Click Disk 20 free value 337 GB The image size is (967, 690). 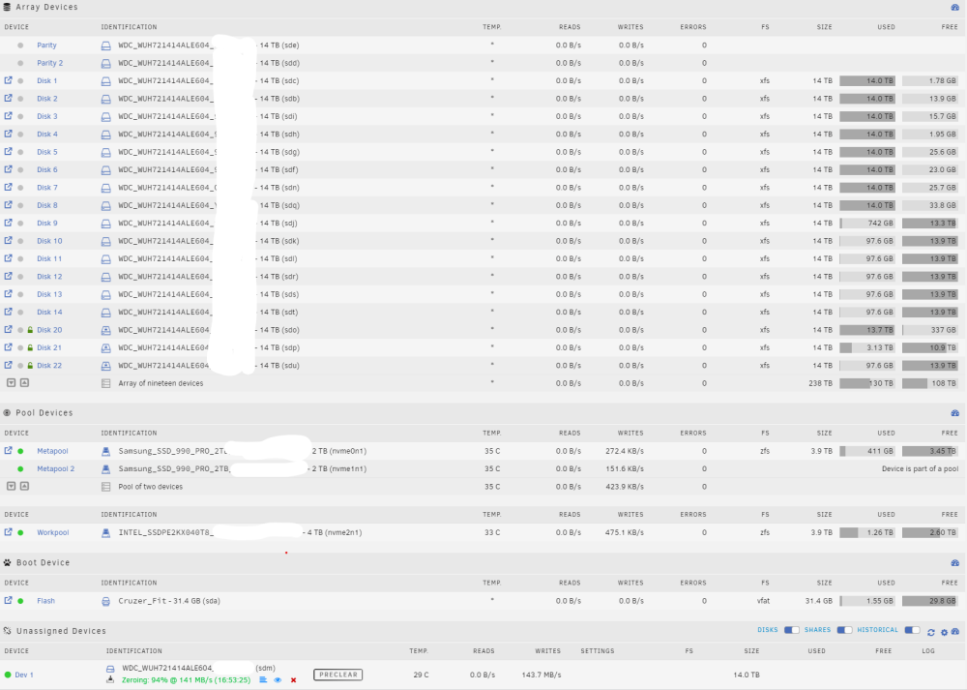coord(943,330)
